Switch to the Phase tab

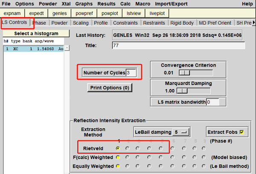pos(39,23)
